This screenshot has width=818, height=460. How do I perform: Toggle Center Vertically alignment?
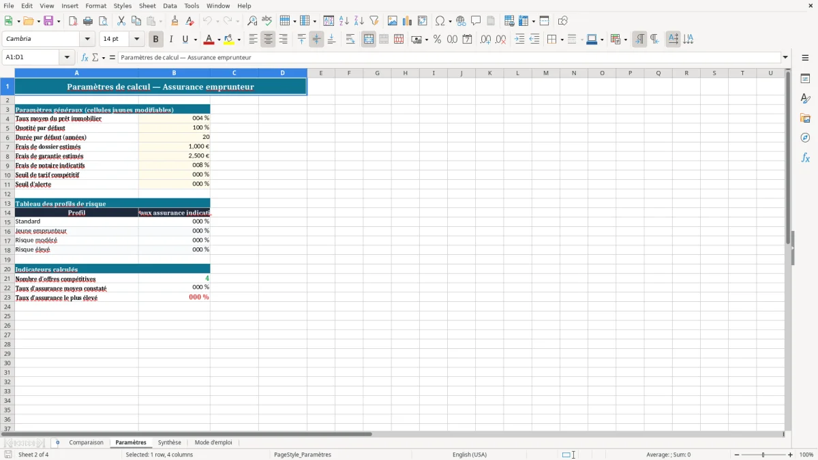316,40
